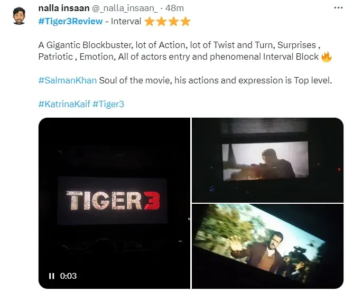Open the @_nalla_insaan_ handle
Viewport: 353px width, 293px height.
tap(125, 8)
